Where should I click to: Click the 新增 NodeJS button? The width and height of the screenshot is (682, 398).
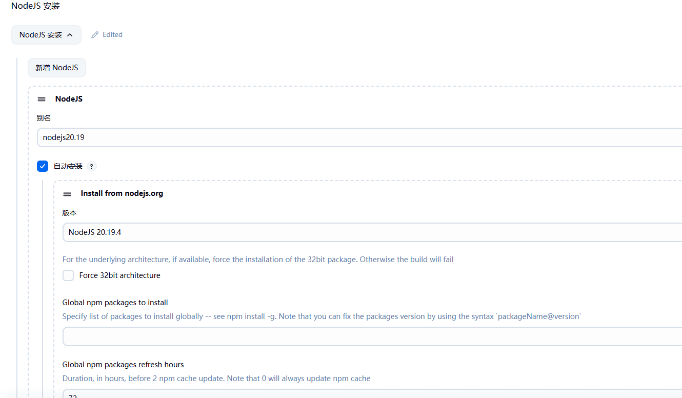point(57,68)
